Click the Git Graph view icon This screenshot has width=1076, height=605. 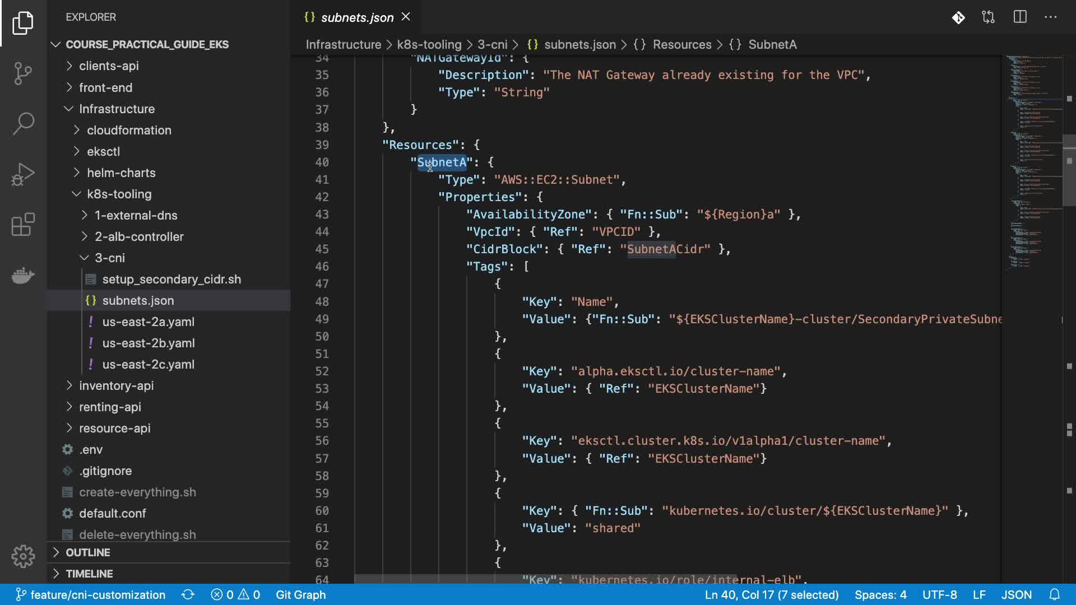(958, 17)
